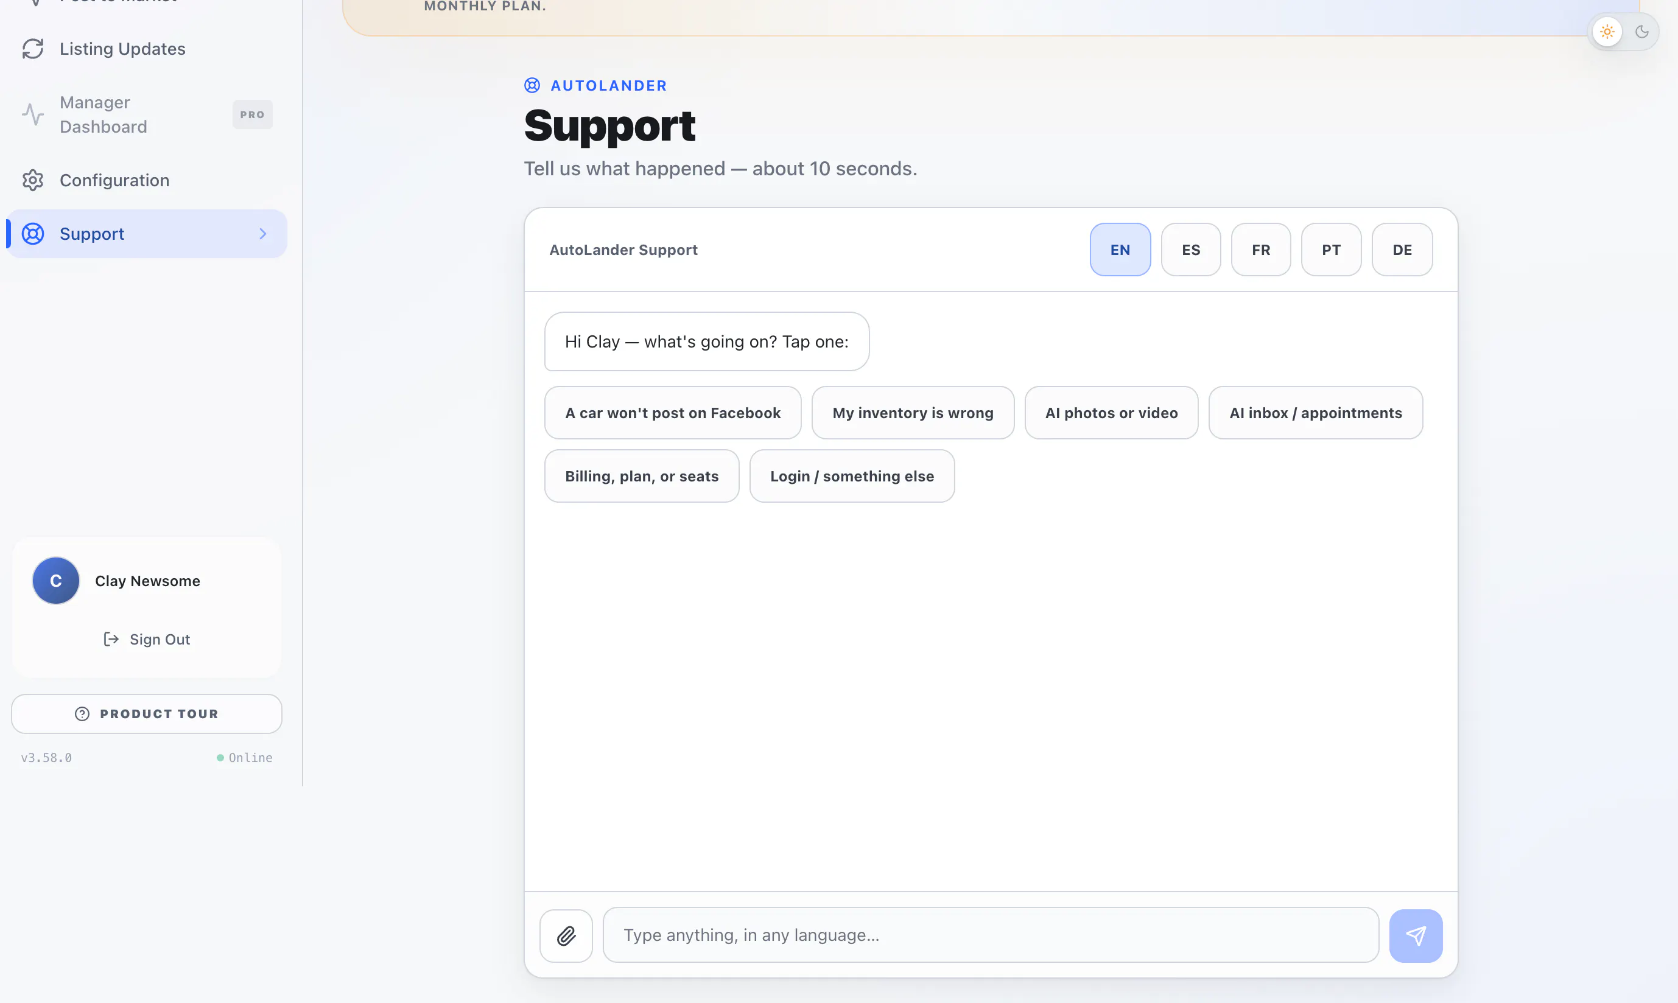Choose 'AI photos or video' option
Viewport: 1678px width, 1003px height.
pos(1111,412)
